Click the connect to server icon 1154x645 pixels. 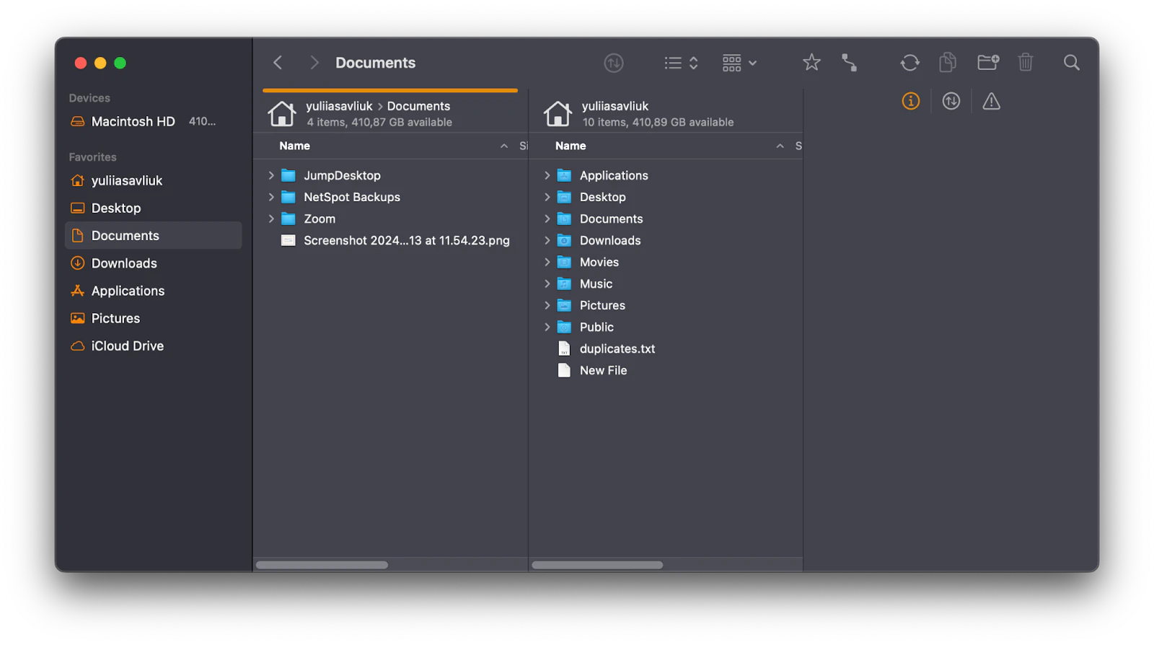[x=850, y=63]
